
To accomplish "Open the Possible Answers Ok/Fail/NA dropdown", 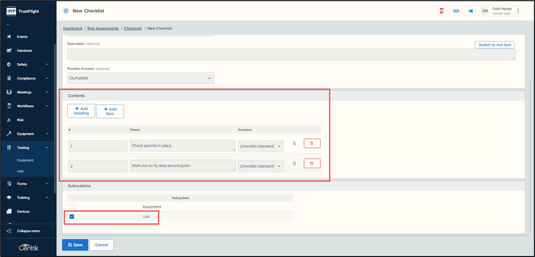I will pyautogui.click(x=141, y=78).
